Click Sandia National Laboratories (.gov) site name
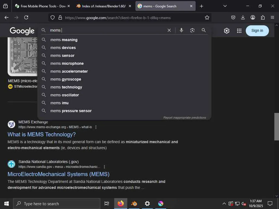This screenshot has height=209, width=279. coord(48,162)
